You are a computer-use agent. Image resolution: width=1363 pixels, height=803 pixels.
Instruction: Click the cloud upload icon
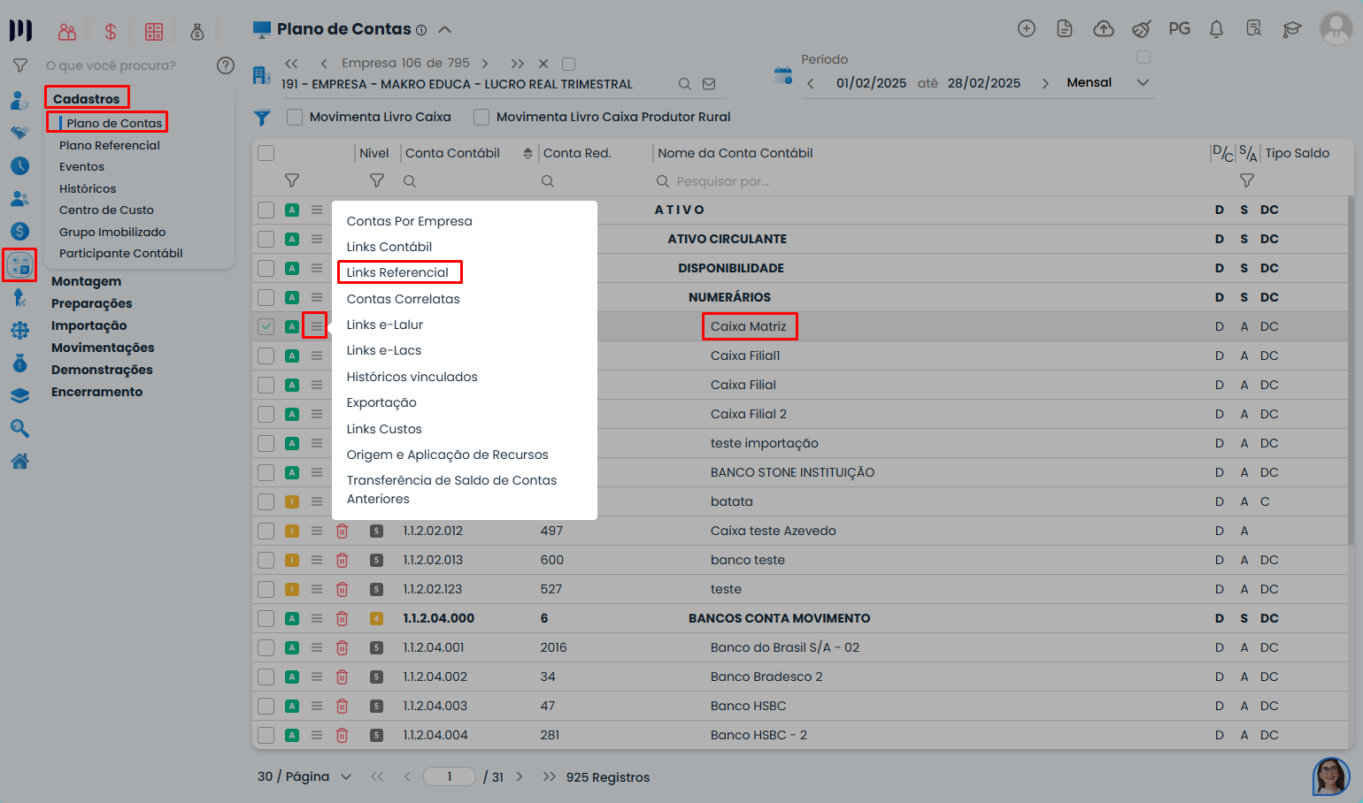pos(1103,29)
